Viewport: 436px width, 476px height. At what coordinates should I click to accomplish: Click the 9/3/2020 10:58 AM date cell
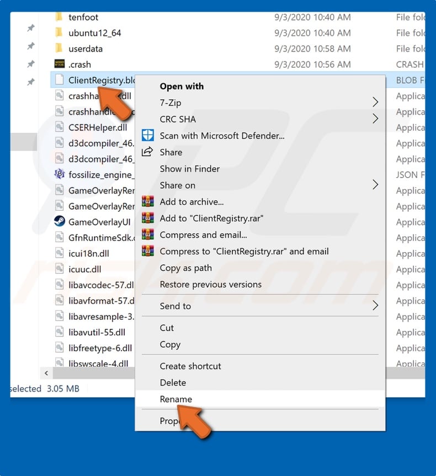[x=312, y=49]
